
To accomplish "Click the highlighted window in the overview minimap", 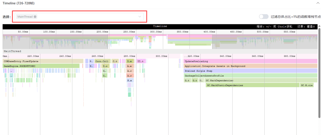I will pyautogui.click(x=160, y=42).
